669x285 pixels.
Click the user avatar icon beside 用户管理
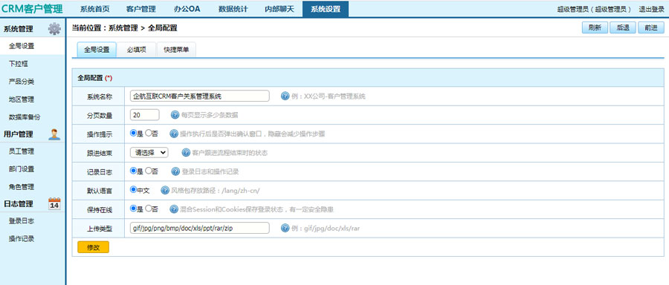54,134
